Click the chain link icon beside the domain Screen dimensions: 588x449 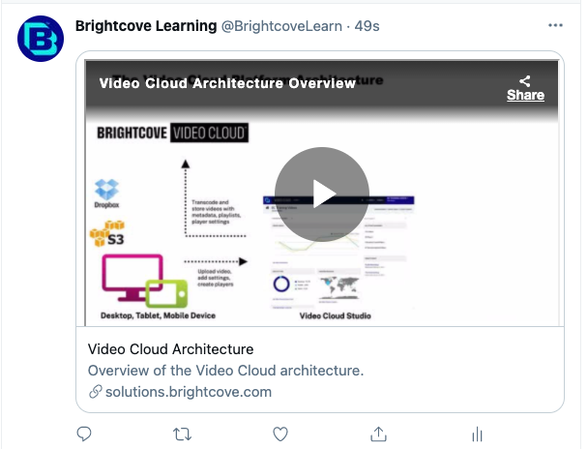pyautogui.click(x=95, y=392)
